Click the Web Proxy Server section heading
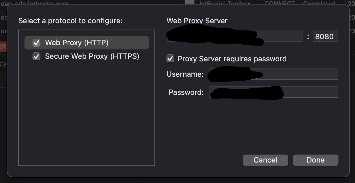This screenshot has height=183, width=355. (x=197, y=20)
